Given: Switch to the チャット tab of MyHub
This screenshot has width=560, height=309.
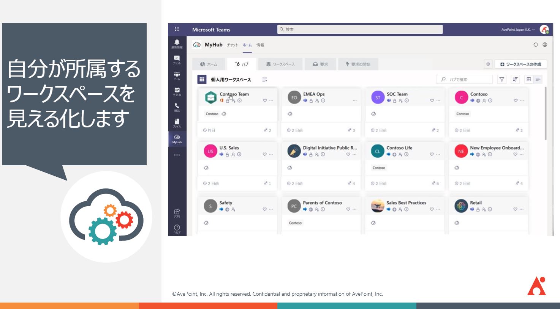Looking at the screenshot, I should pos(233,45).
